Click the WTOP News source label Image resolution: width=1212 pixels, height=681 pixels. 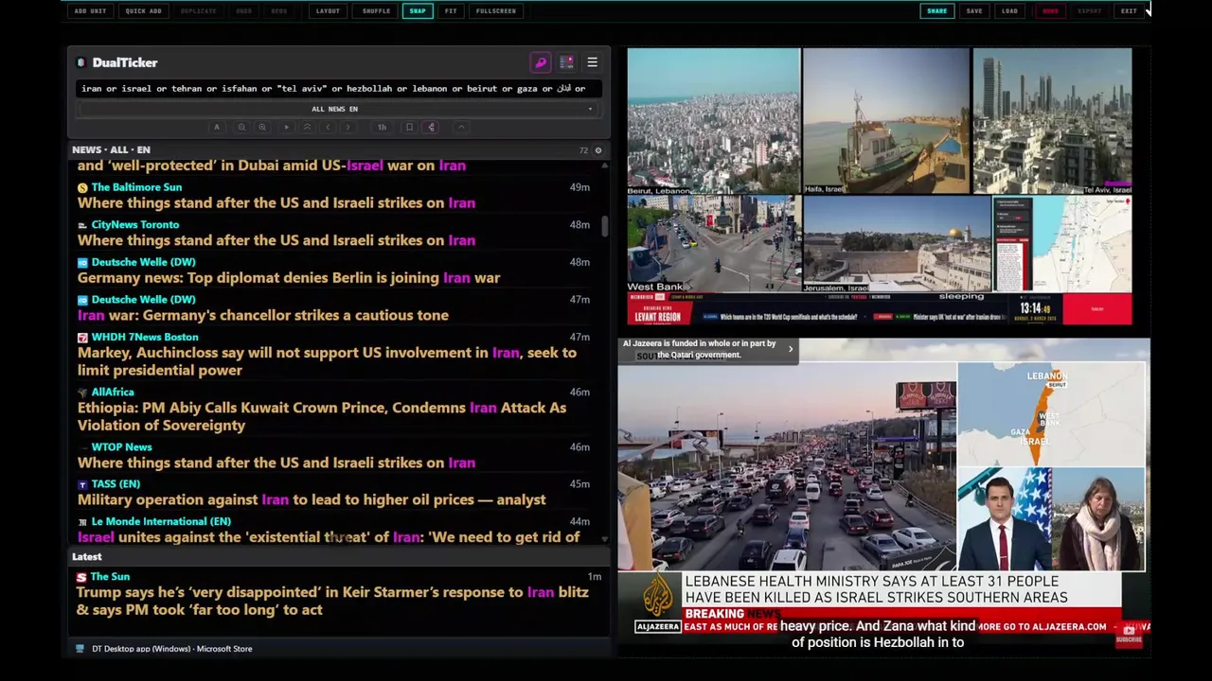pyautogui.click(x=121, y=446)
